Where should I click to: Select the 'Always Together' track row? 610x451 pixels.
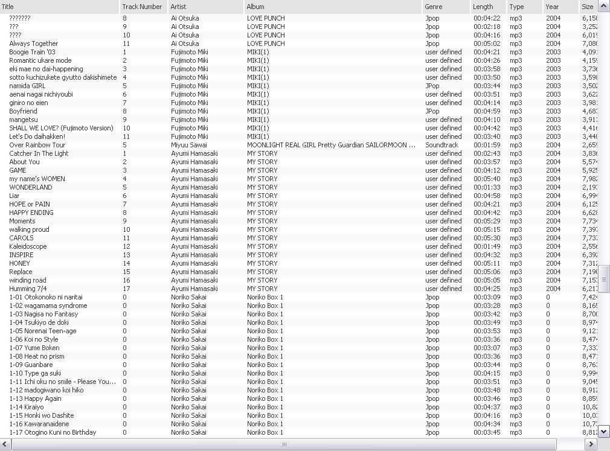coord(299,43)
